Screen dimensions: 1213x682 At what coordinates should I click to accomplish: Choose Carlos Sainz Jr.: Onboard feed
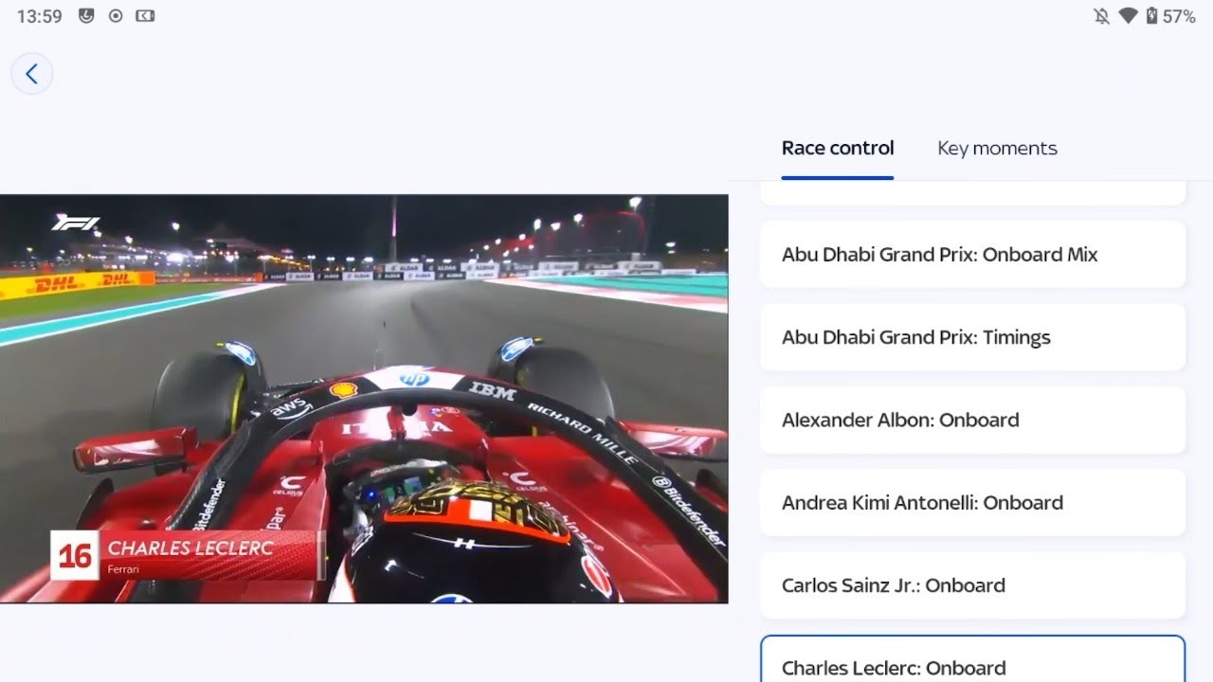coord(972,585)
